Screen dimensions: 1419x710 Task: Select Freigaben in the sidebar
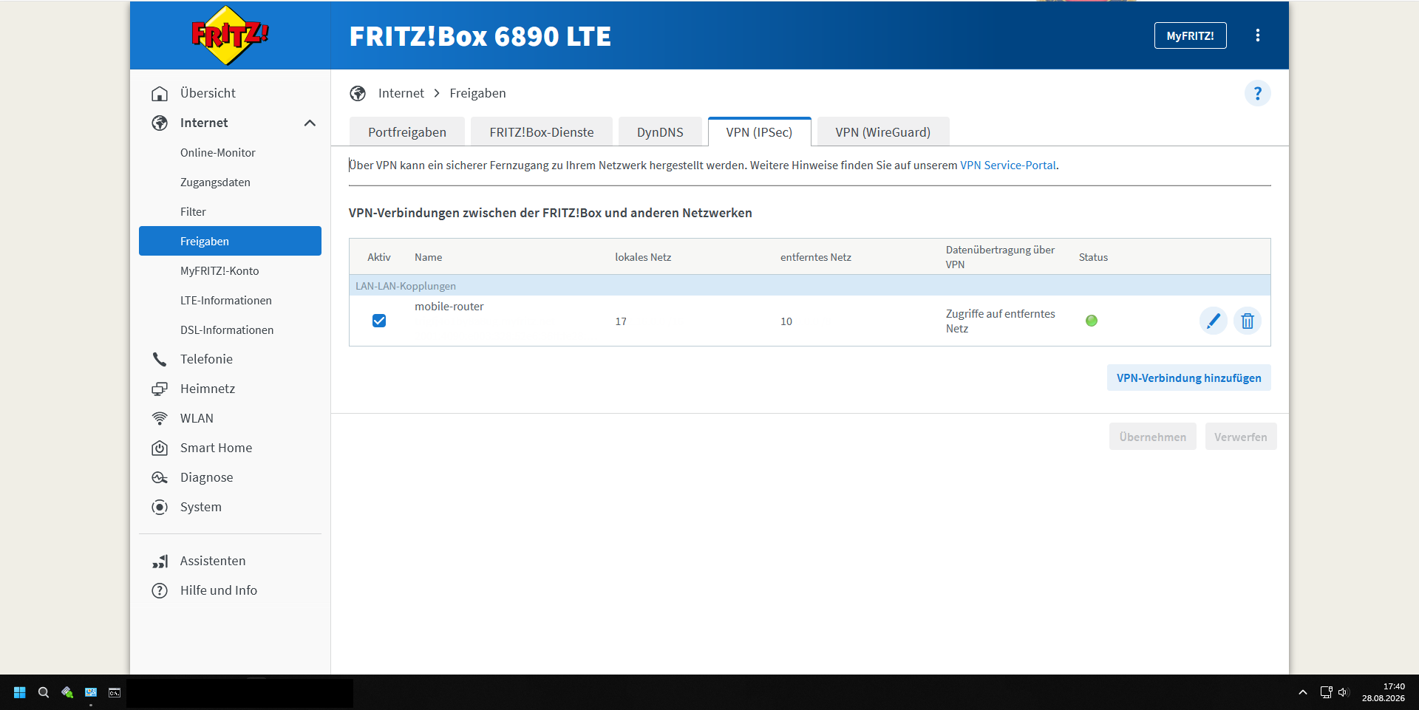230,241
